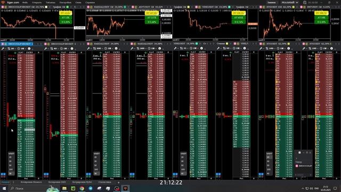Image resolution: width=341 pixels, height=192 pixels.
Task: Open the green square app on taskbar
Action: click(x=73, y=188)
